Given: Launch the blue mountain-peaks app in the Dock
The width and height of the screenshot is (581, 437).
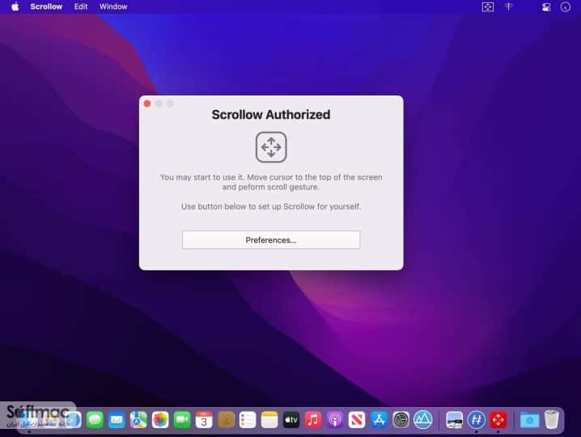Looking at the screenshot, I should click(x=422, y=420).
